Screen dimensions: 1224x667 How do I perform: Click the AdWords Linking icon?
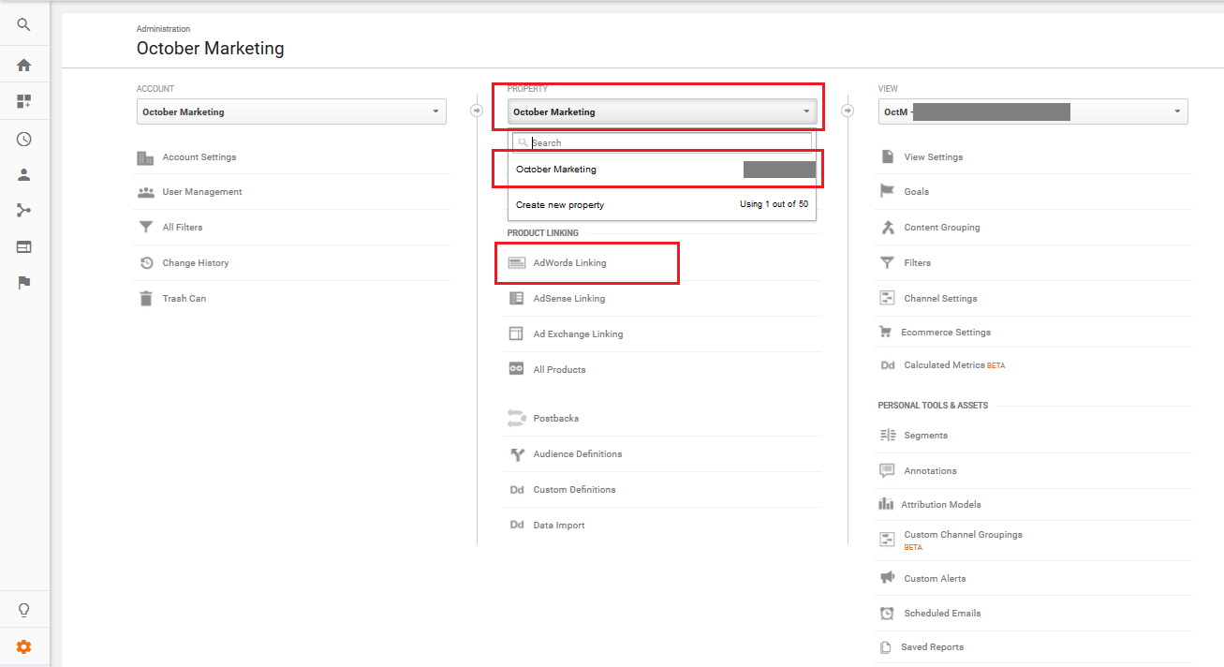[x=516, y=263]
